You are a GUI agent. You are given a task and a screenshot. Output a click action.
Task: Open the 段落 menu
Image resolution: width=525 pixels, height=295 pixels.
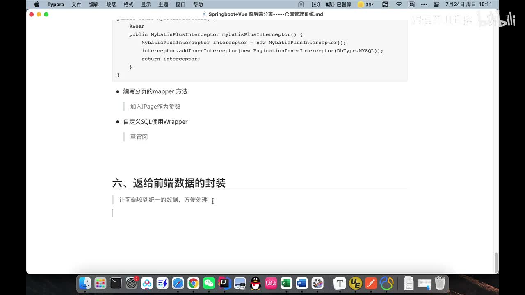(111, 5)
